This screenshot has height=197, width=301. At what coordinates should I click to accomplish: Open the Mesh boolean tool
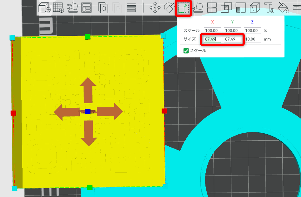[x=226, y=8]
